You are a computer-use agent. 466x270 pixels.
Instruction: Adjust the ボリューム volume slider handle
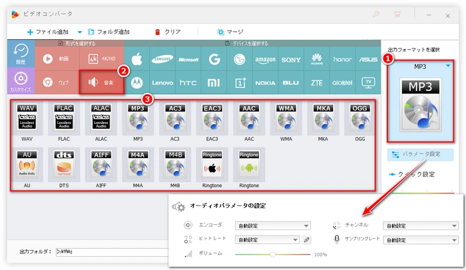point(273,254)
